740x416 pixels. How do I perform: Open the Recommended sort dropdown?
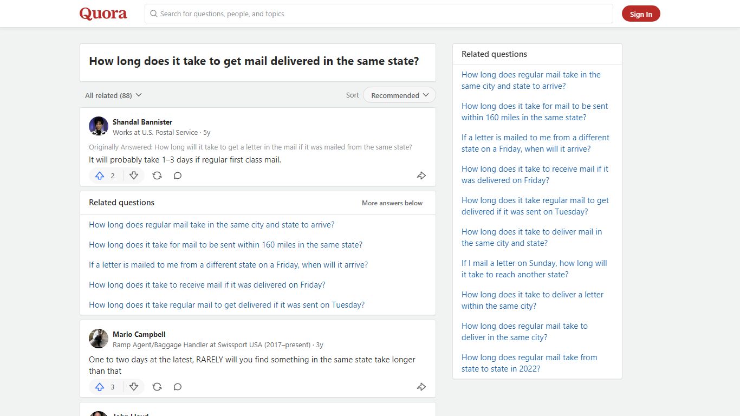click(x=399, y=95)
